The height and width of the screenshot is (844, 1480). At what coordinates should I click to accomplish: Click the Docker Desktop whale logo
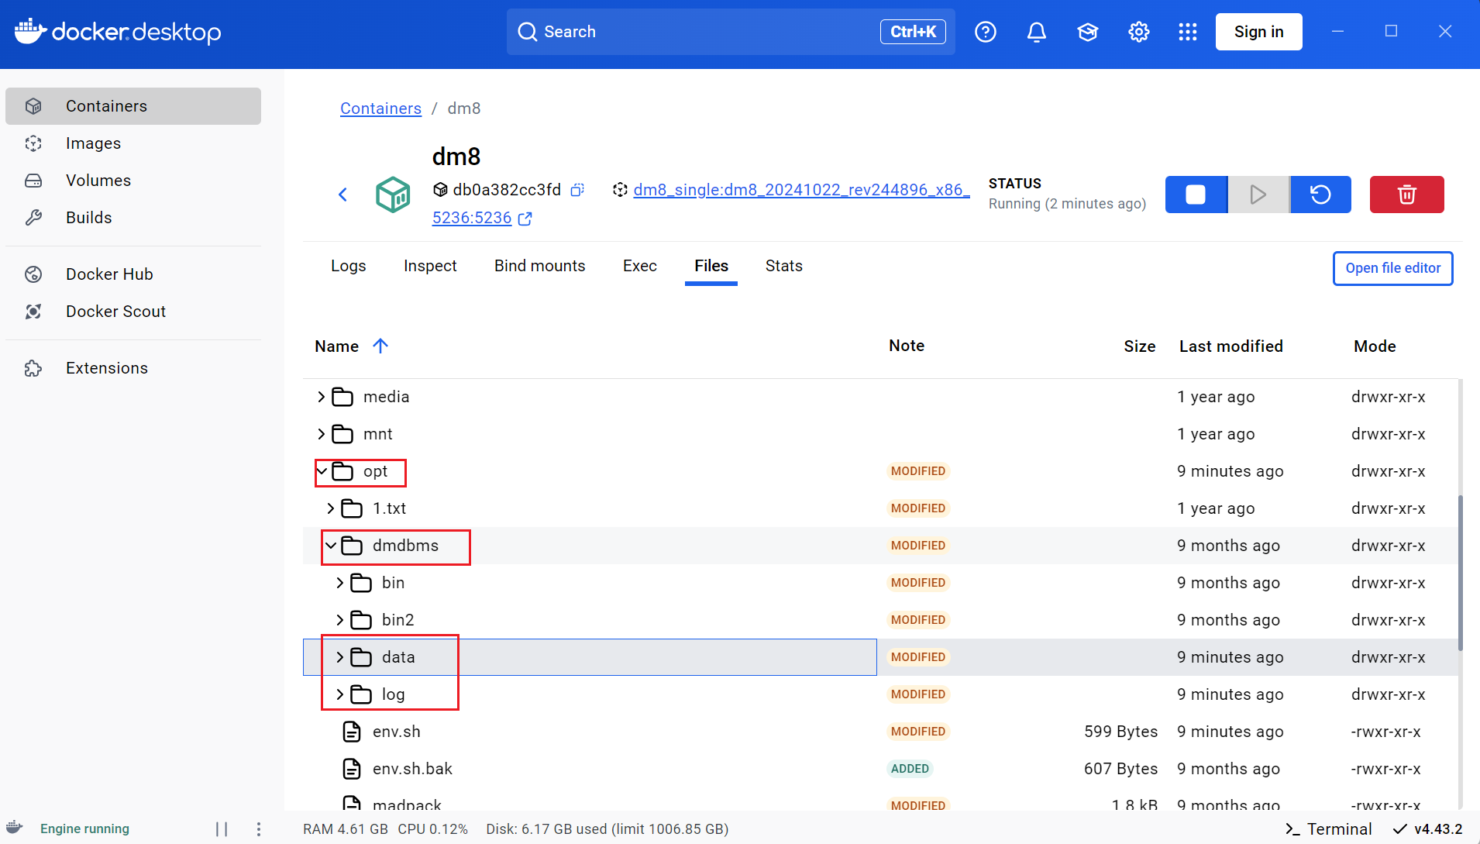pos(31,32)
